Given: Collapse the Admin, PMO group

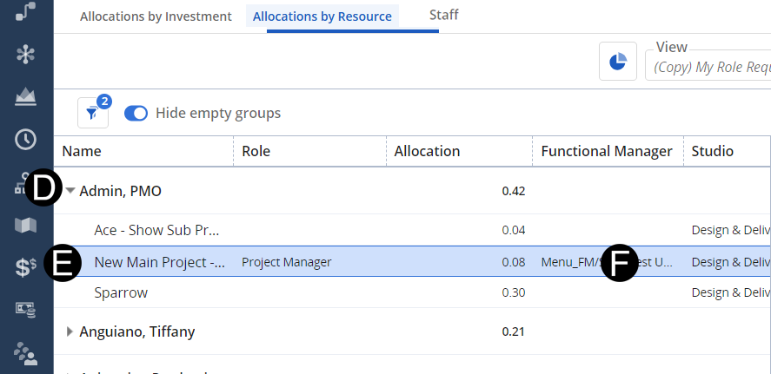Looking at the screenshot, I should (70, 191).
